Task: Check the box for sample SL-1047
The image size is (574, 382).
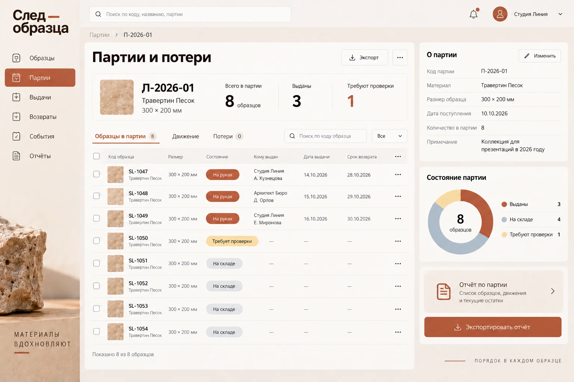Action: pyautogui.click(x=96, y=174)
